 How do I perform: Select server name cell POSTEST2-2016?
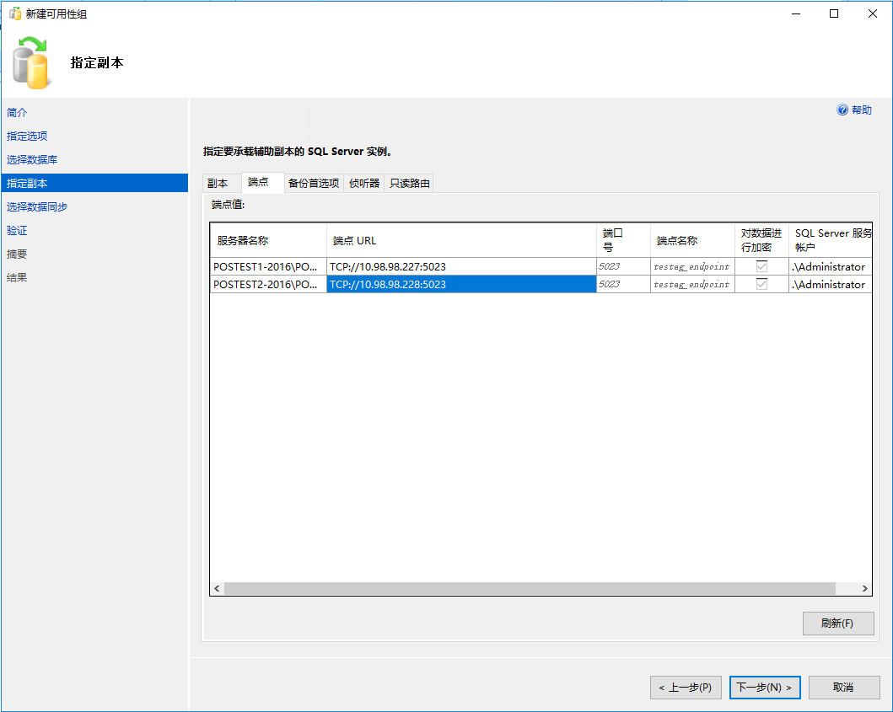click(268, 284)
